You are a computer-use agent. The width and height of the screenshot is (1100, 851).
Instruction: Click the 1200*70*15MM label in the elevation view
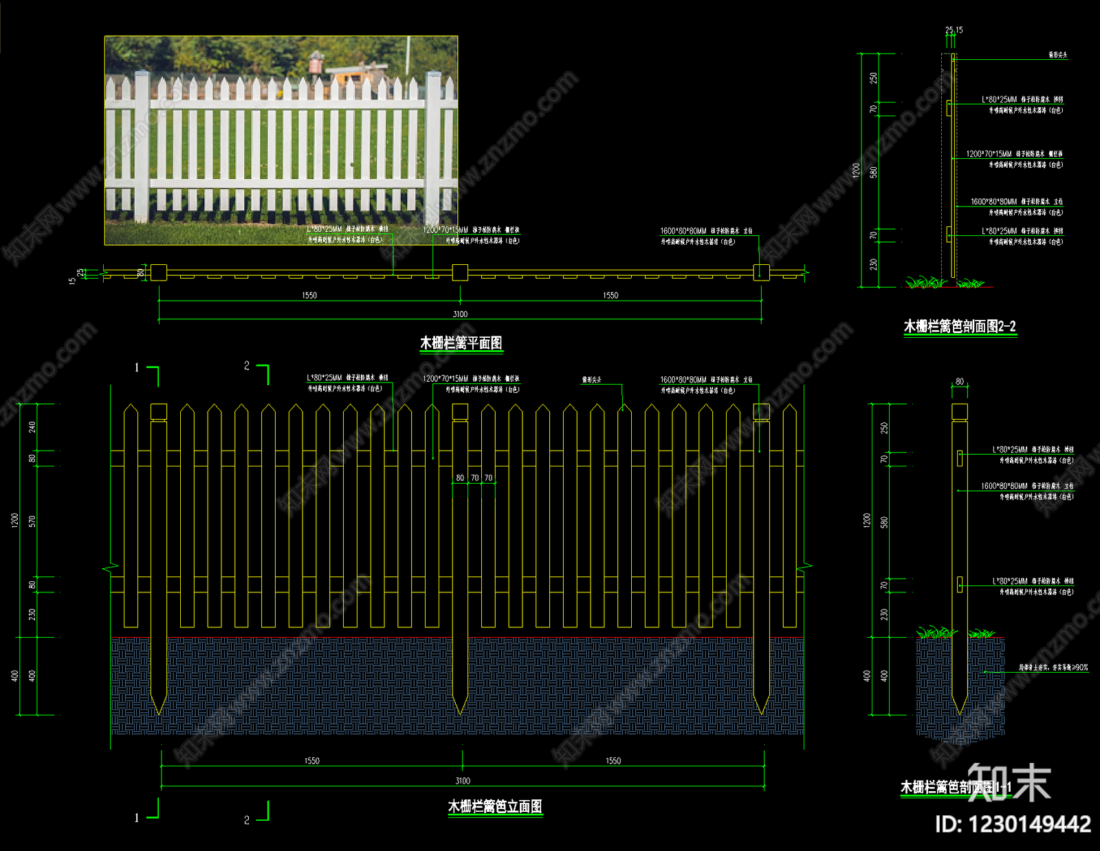point(471,378)
